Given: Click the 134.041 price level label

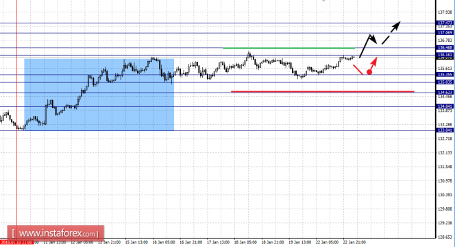Looking at the screenshot, I should click(x=445, y=106).
